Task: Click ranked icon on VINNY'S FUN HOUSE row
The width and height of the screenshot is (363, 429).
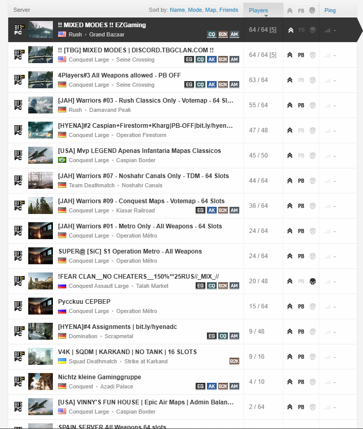Action: click(x=290, y=407)
